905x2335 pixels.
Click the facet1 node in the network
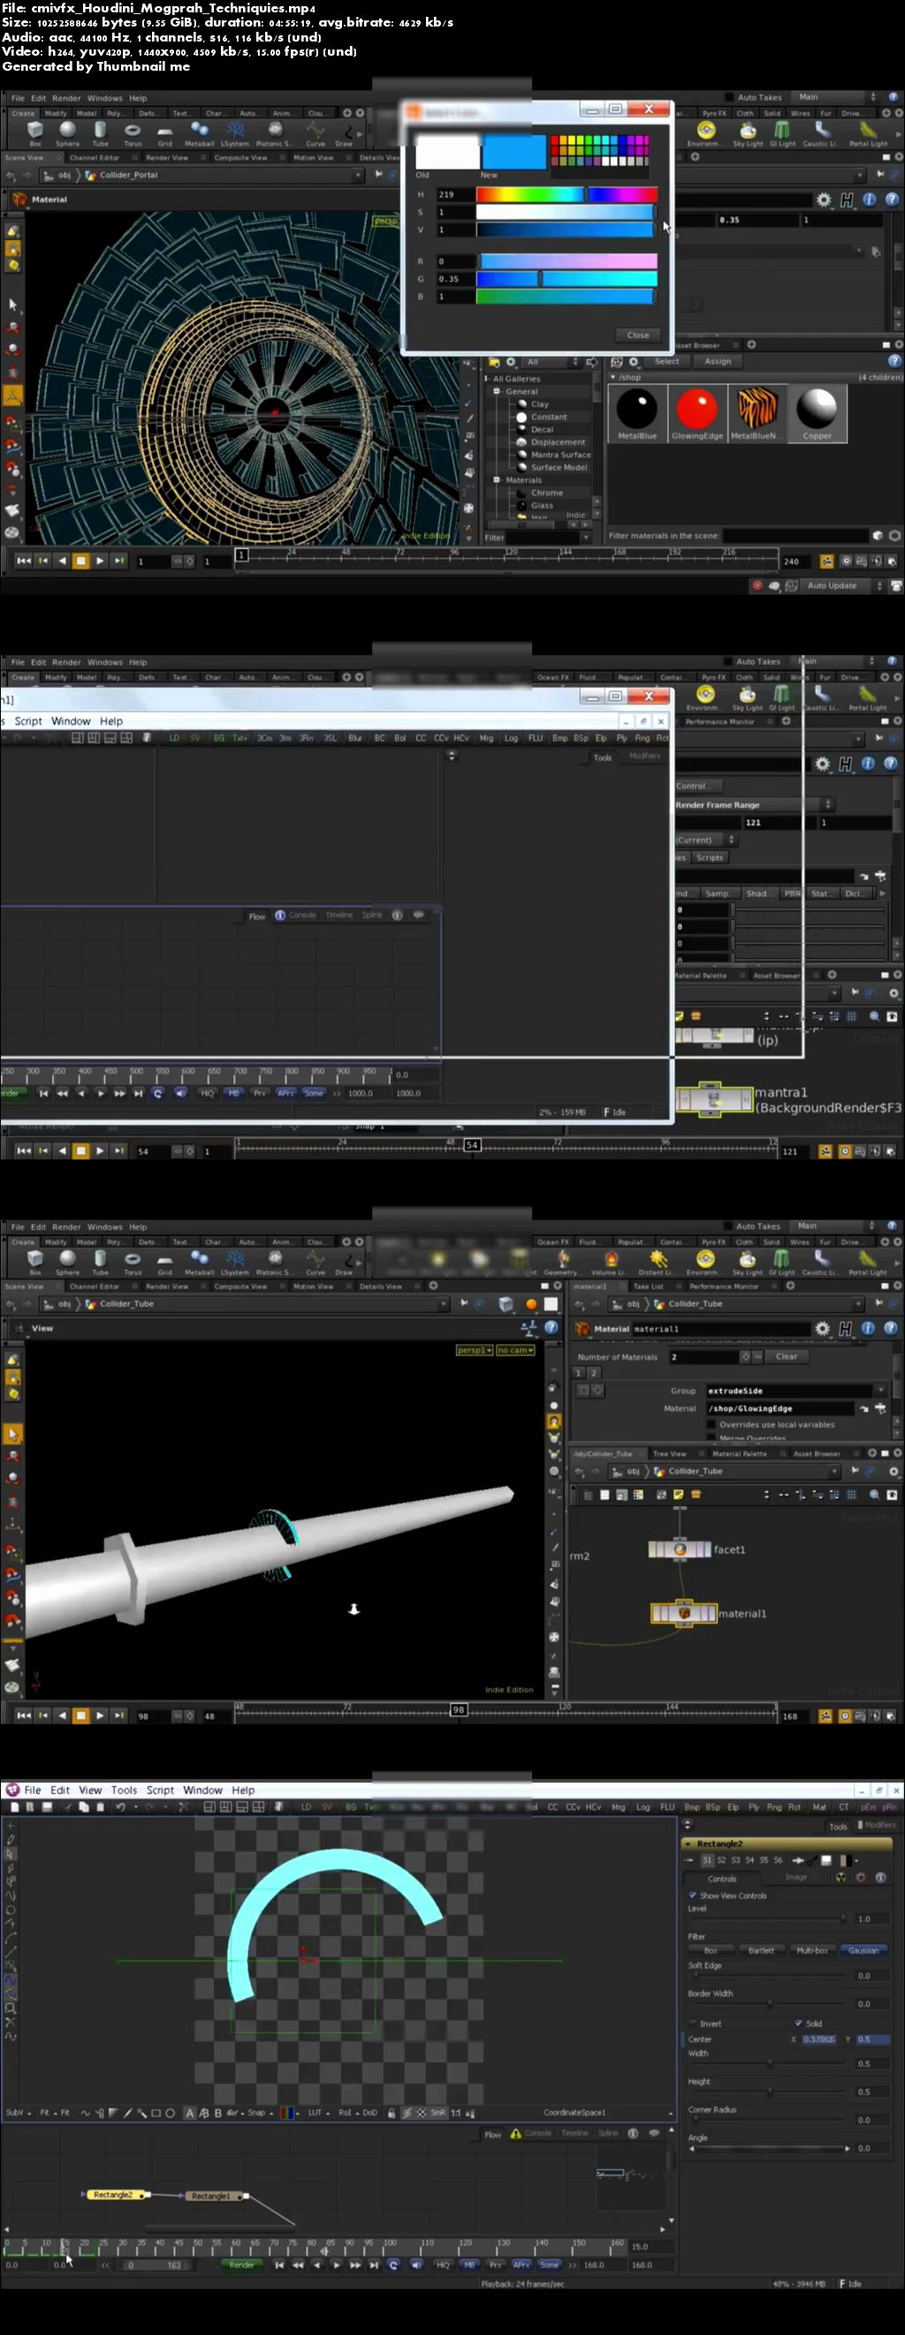(x=680, y=1549)
